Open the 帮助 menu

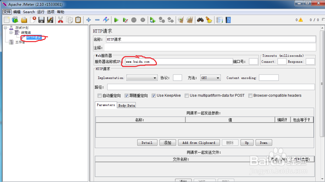pyautogui.click(x=60, y=12)
